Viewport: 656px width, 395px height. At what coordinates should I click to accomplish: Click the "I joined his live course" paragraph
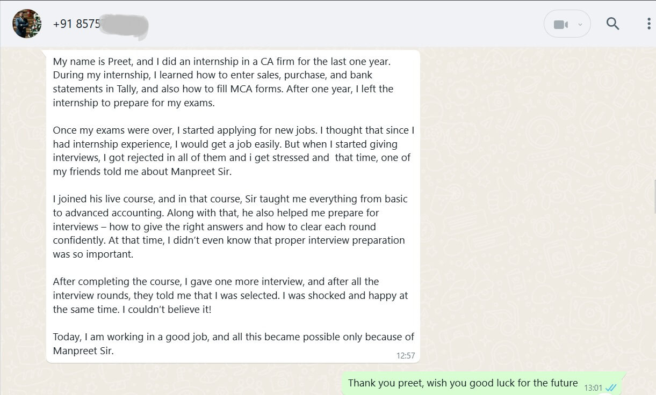[x=230, y=226]
